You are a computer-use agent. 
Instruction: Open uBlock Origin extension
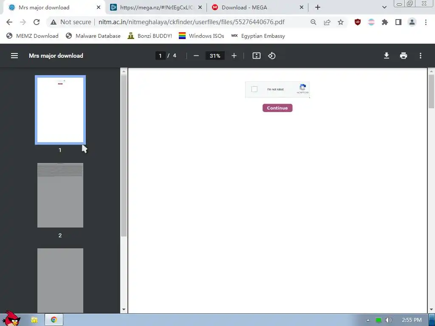click(x=358, y=22)
